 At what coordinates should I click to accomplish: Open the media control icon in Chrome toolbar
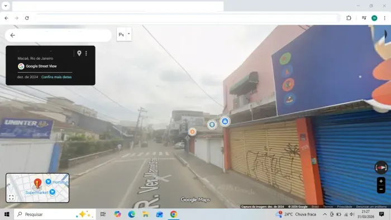coord(364,18)
